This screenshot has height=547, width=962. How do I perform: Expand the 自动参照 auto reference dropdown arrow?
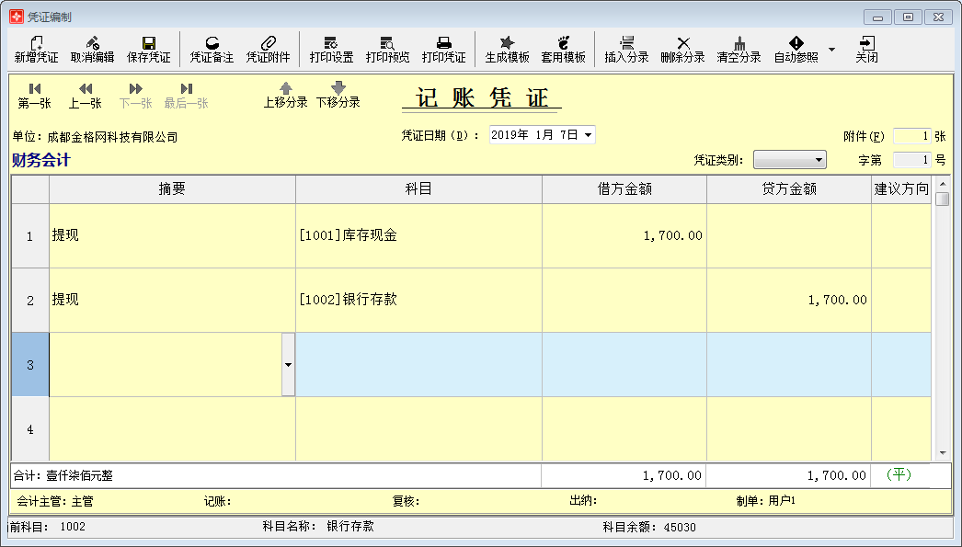click(832, 50)
